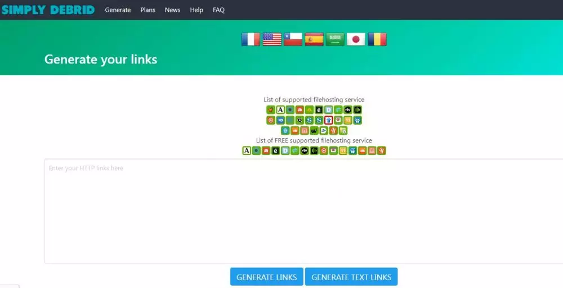Click the blue plane host icon
This screenshot has height=288, width=563.
pos(324,130)
